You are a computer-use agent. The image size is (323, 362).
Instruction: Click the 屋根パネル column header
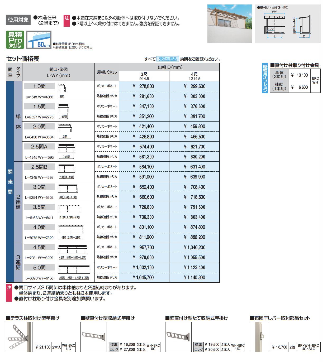107,72
